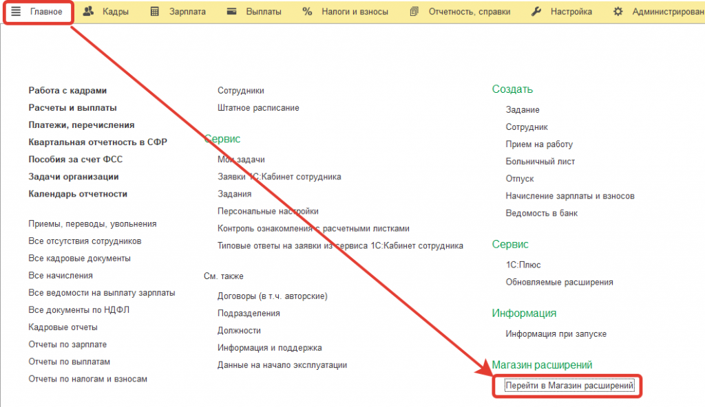This screenshot has height=407, width=705.
Task: Open Календарь отчетности
Action: [x=78, y=194]
